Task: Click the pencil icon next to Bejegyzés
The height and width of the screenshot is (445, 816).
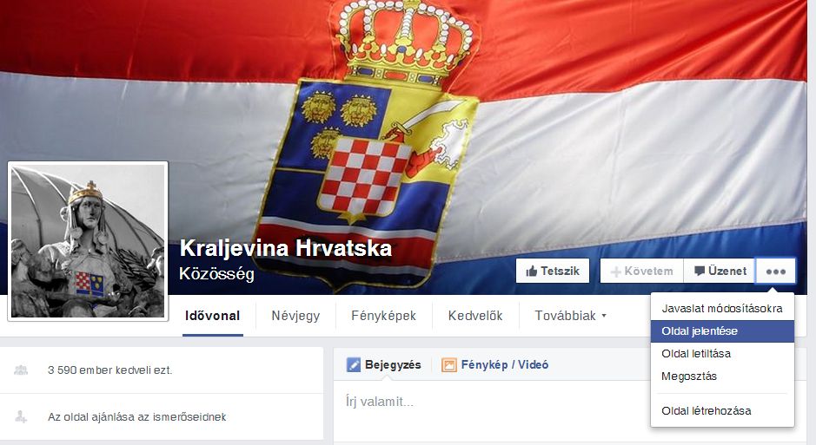Action: pyautogui.click(x=354, y=364)
